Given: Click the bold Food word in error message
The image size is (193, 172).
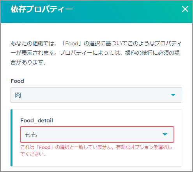Looking at the screenshot, I should pyautogui.click(x=45, y=147).
